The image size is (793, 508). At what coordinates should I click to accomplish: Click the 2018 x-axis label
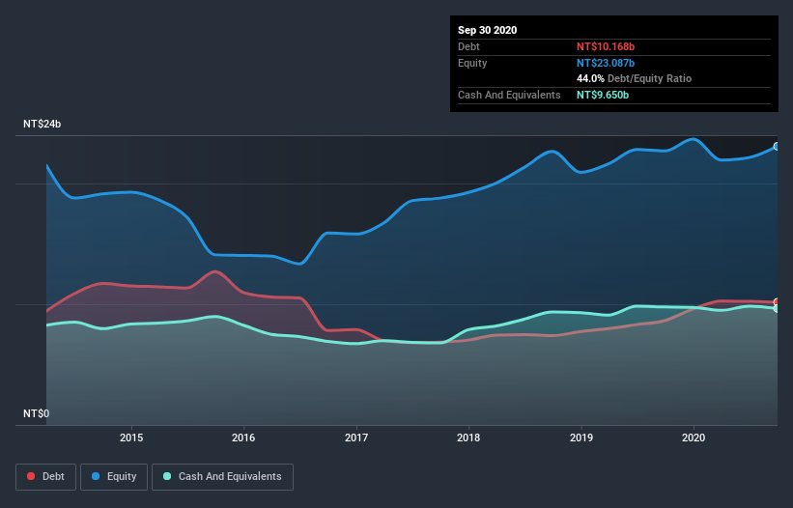tap(468, 437)
